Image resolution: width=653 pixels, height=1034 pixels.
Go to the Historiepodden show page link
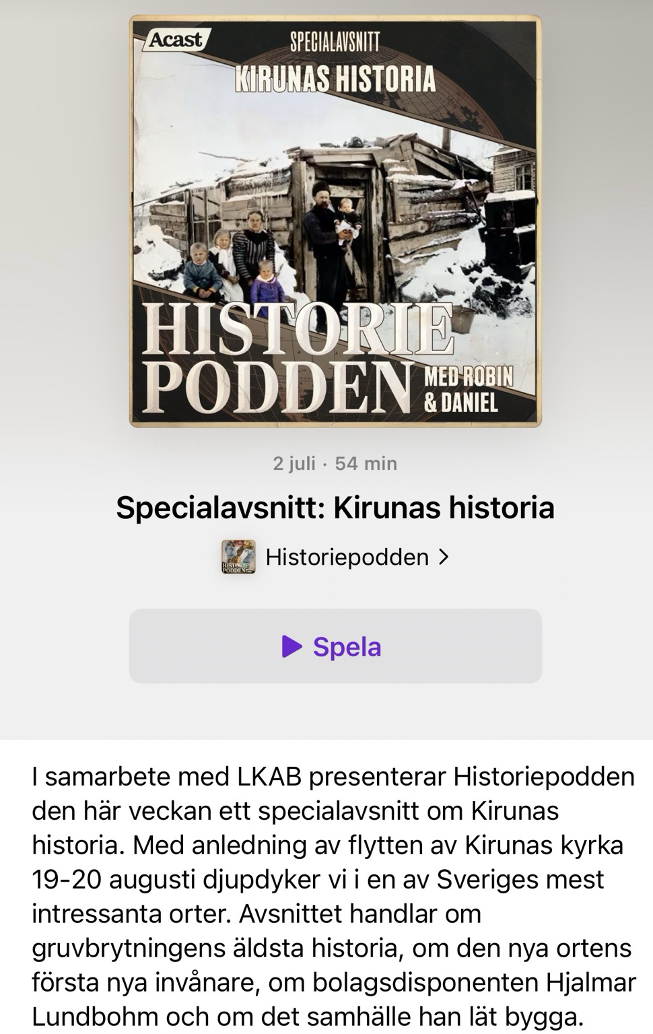[347, 557]
